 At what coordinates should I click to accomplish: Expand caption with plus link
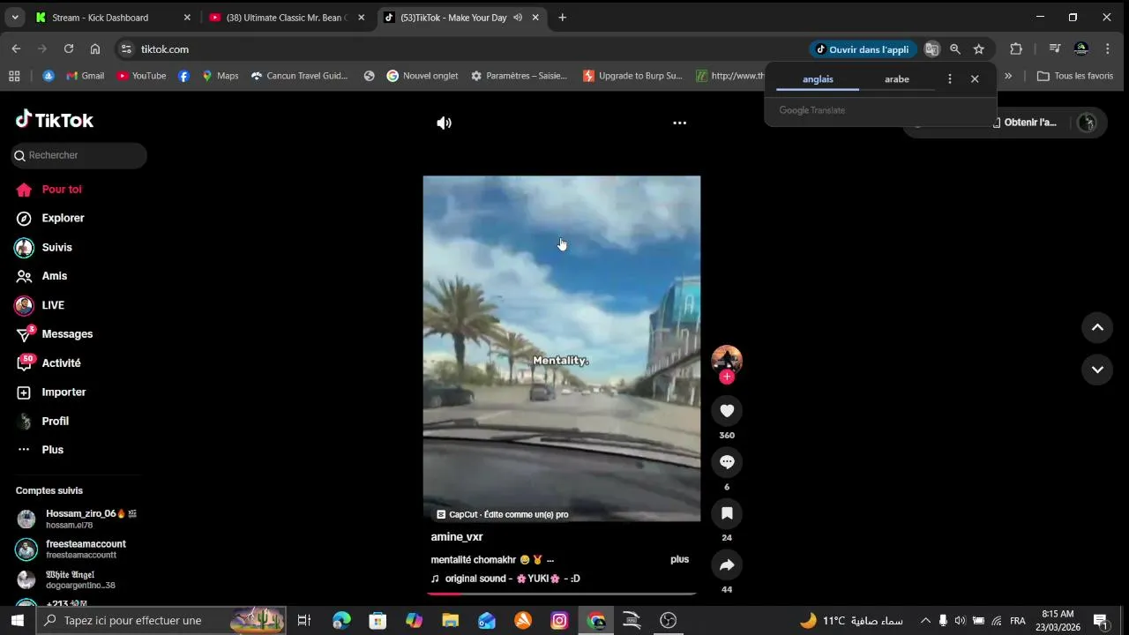coord(679,559)
